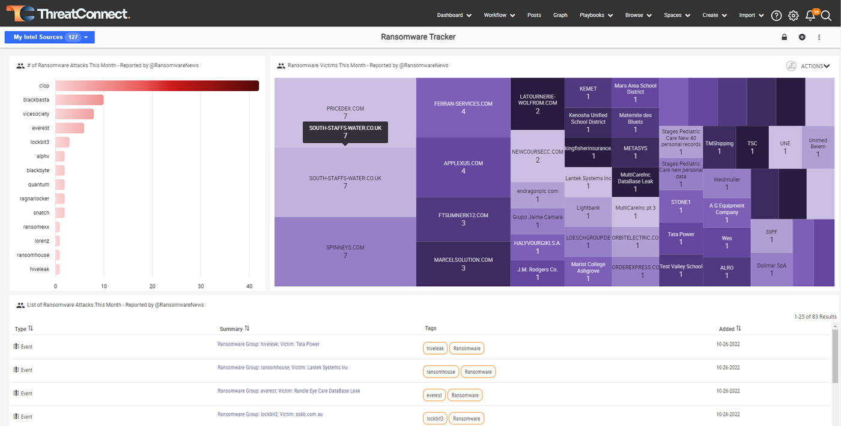Open the help question mark icon
The height and width of the screenshot is (426, 841).
(777, 16)
